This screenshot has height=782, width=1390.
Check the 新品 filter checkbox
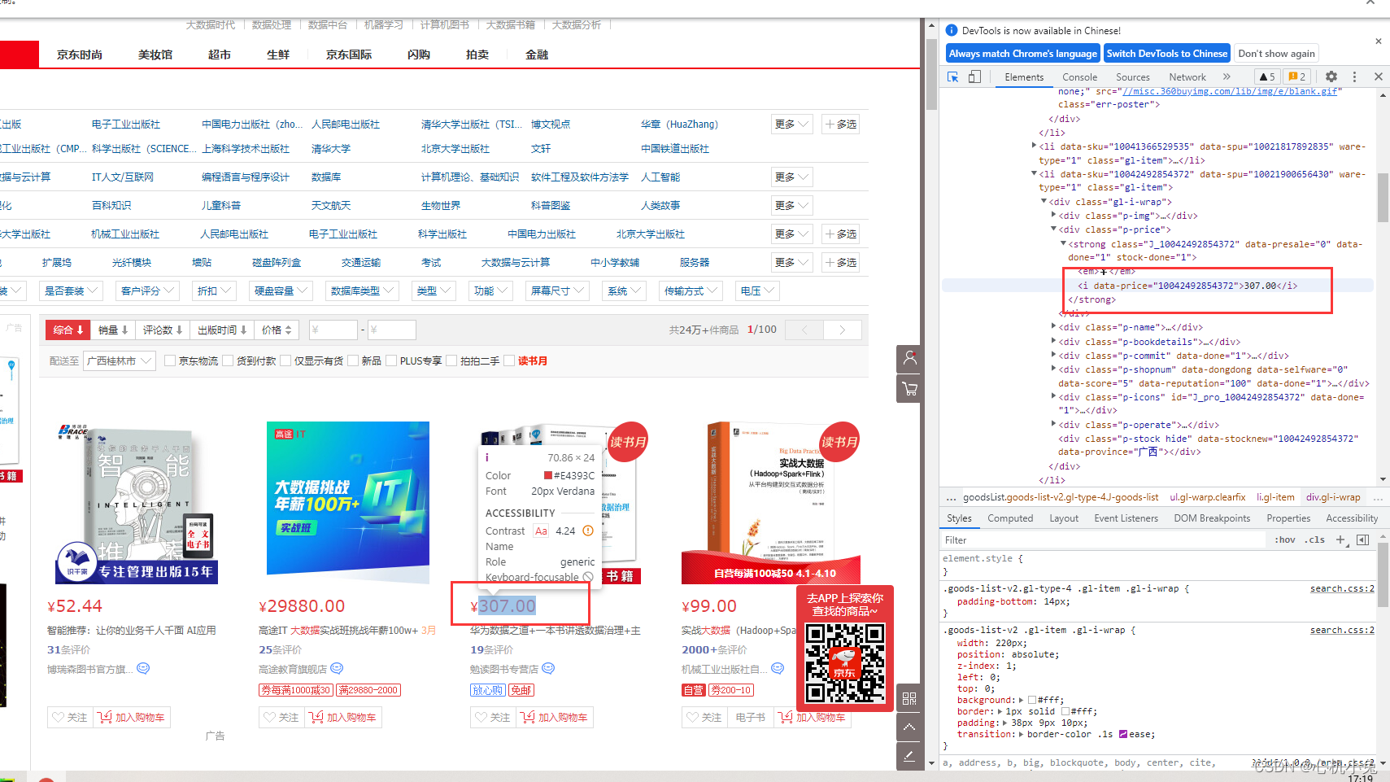[x=353, y=360]
